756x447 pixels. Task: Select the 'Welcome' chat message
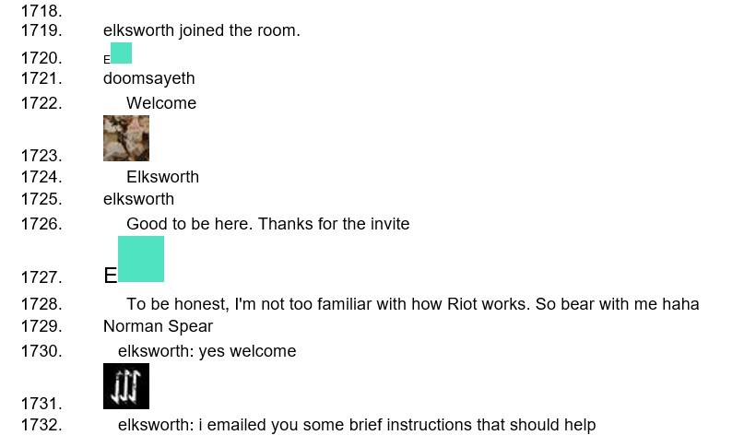click(161, 103)
